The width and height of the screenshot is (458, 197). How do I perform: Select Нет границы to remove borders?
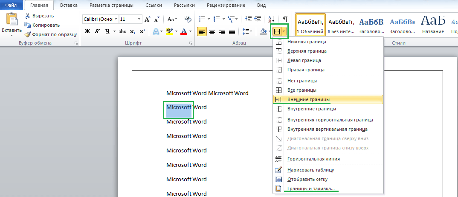click(x=328, y=81)
